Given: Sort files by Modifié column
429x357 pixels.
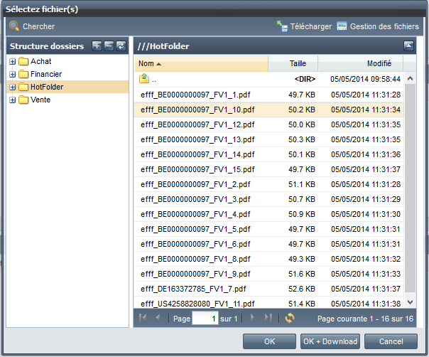Looking at the screenshot, I should [361, 63].
